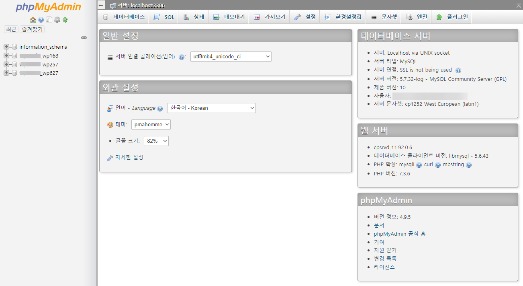Click the 최근 button in sidebar

click(11, 29)
